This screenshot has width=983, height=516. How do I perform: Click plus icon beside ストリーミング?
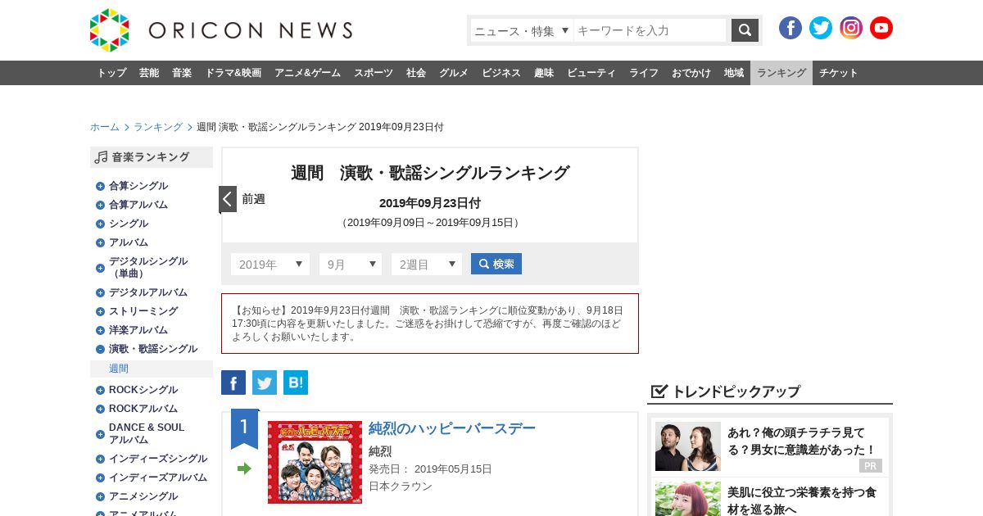click(x=100, y=311)
